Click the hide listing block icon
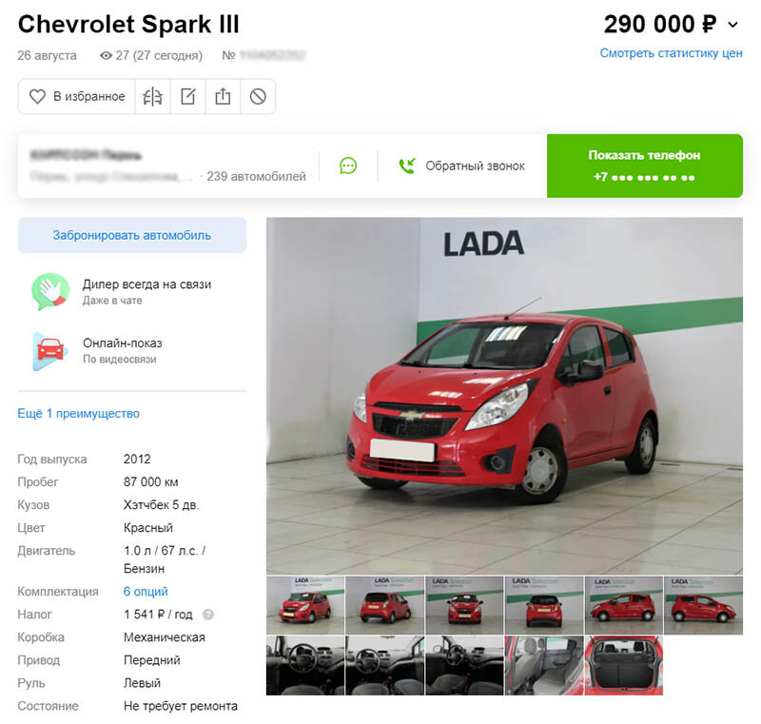 click(x=258, y=97)
